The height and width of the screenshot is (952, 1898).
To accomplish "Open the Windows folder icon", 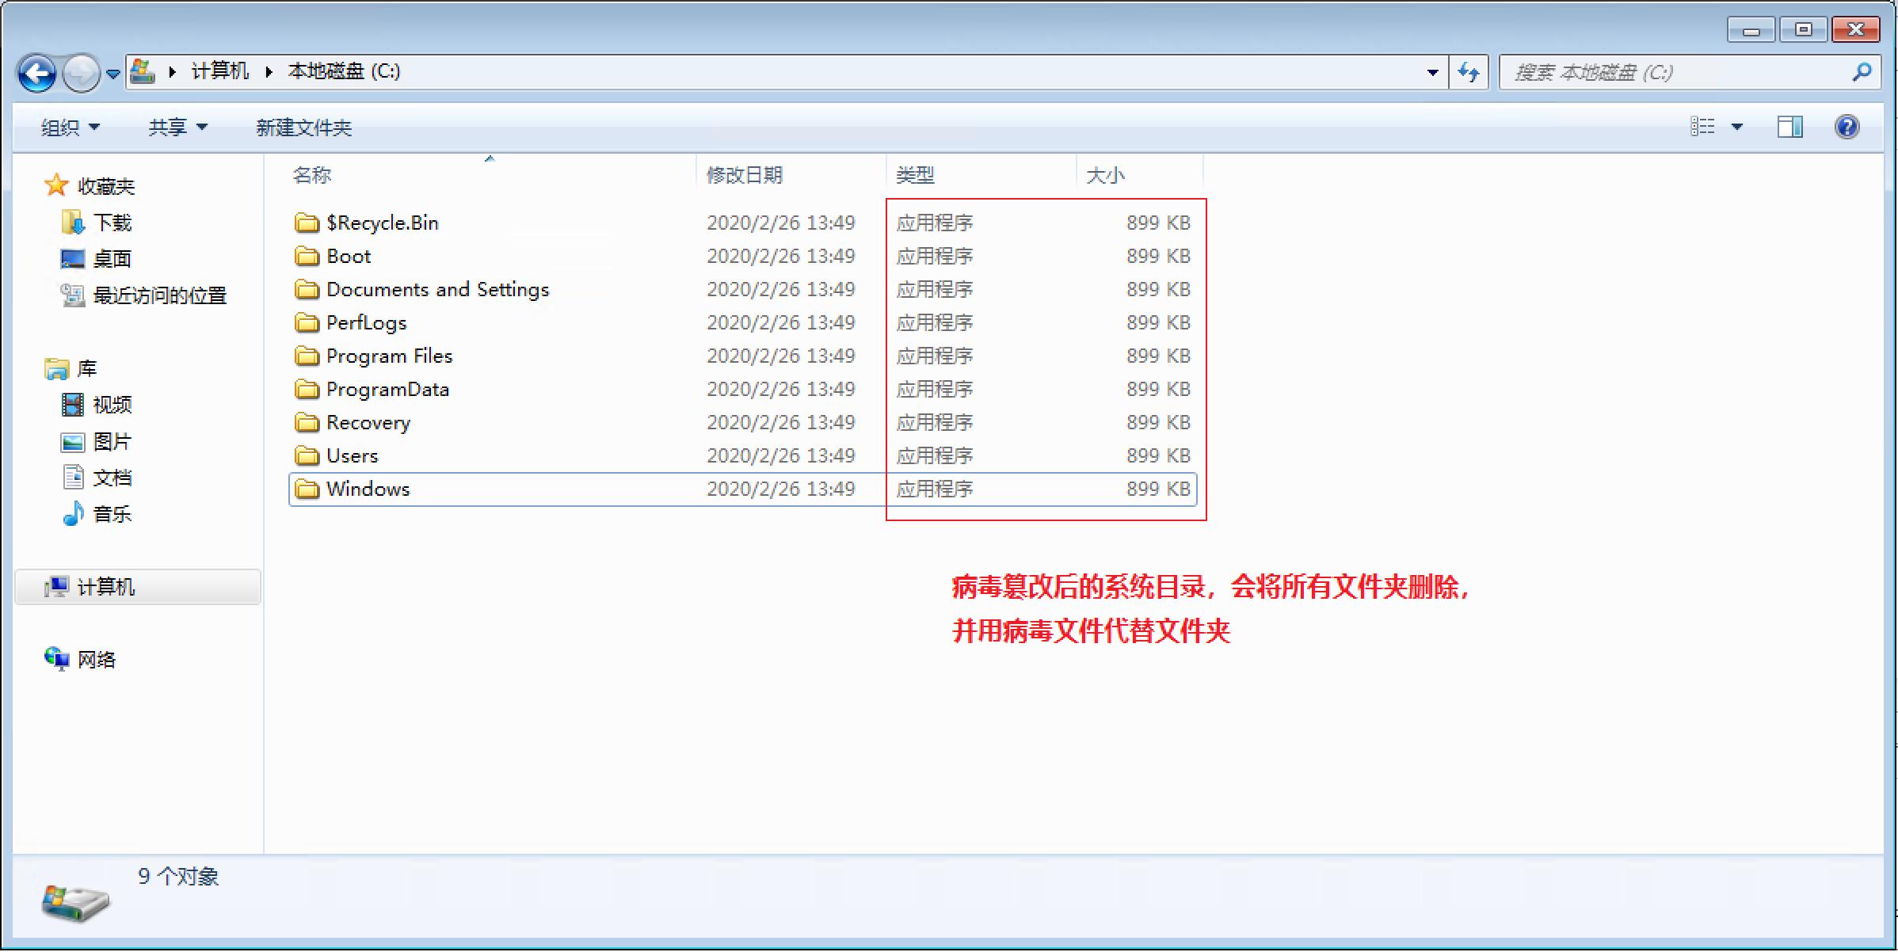I will pos(307,489).
